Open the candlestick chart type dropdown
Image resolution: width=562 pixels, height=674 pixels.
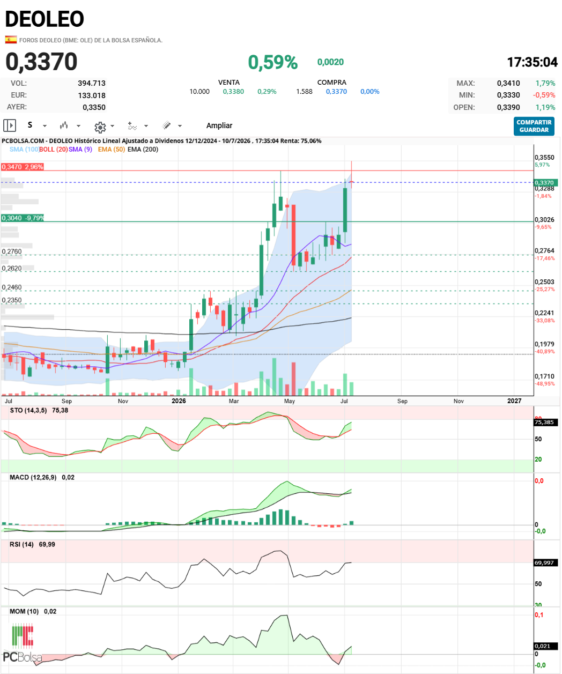click(70, 125)
